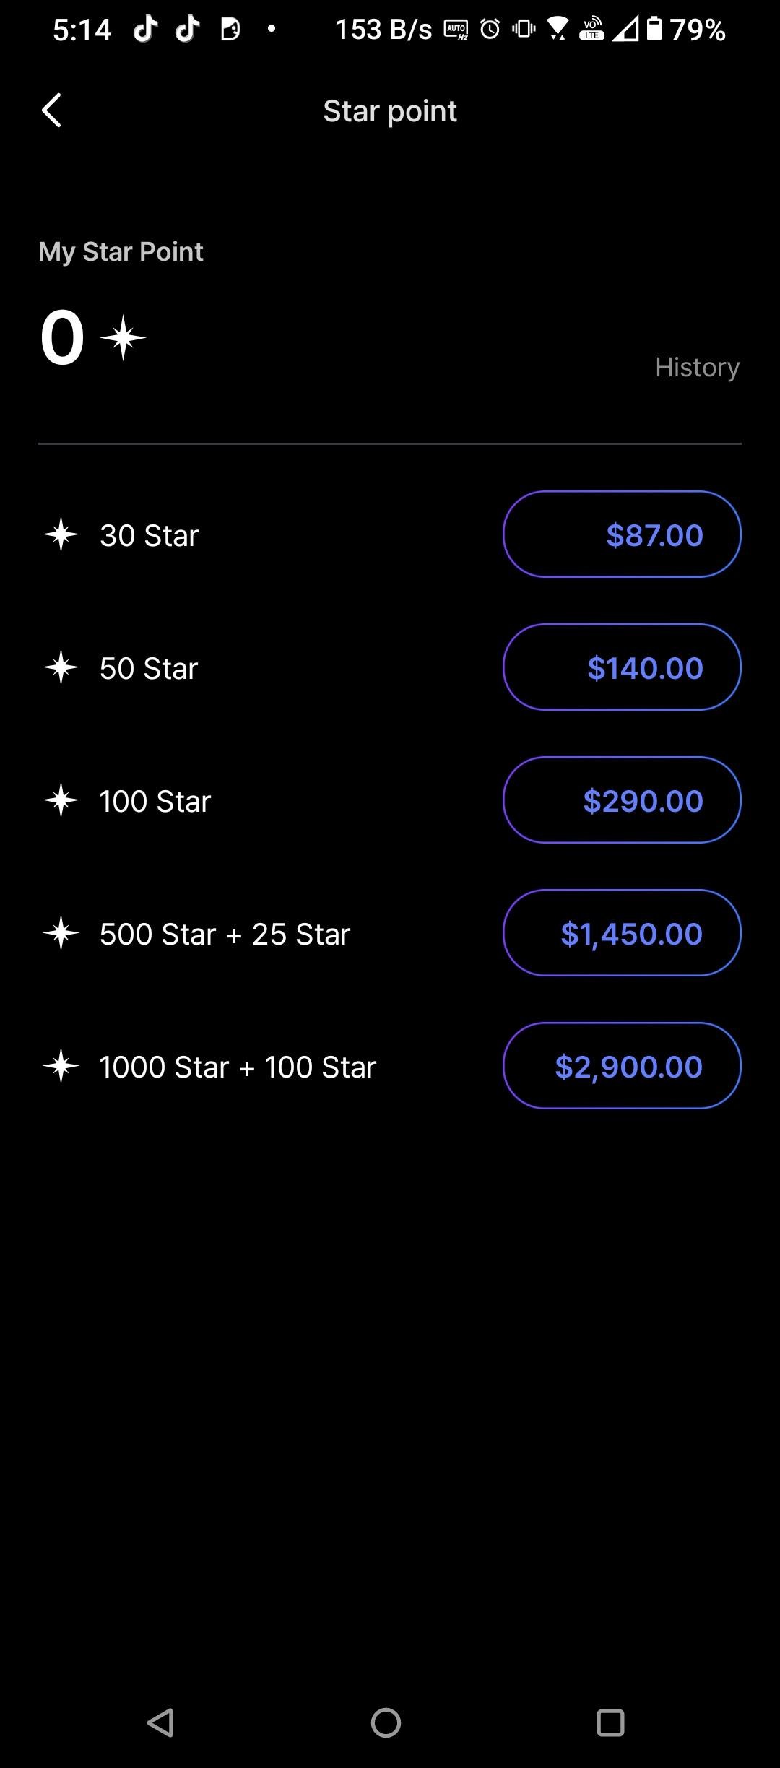Tap the star icon beside 30 Star
The image size is (780, 1768).
pyautogui.click(x=61, y=534)
